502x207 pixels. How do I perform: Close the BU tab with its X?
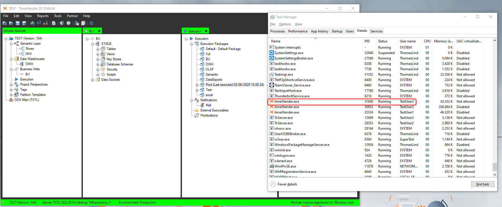99,31
